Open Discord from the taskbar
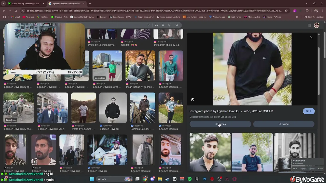This screenshot has width=326, height=183. click(x=152, y=179)
